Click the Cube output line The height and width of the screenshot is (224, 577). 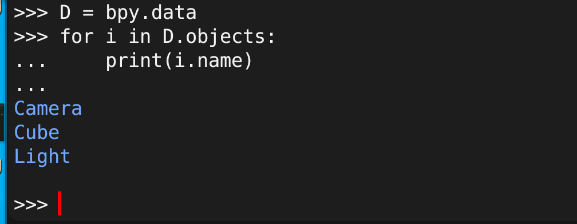coord(37,133)
